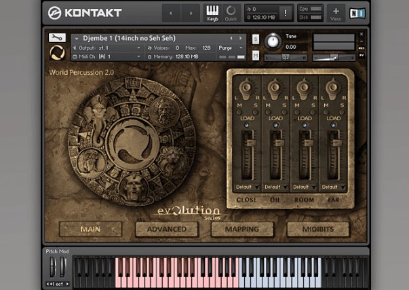The height and width of the screenshot is (290, 409).
Task: Click the exclamation panic button
Action: [286, 13]
